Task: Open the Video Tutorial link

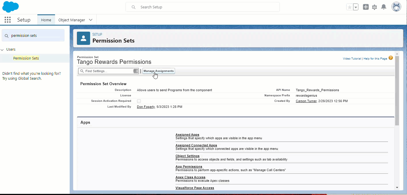Action: point(352,58)
